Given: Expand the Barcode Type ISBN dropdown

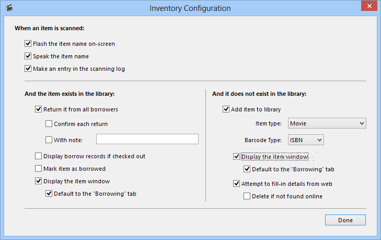Looking at the screenshot, I should pos(306,140).
